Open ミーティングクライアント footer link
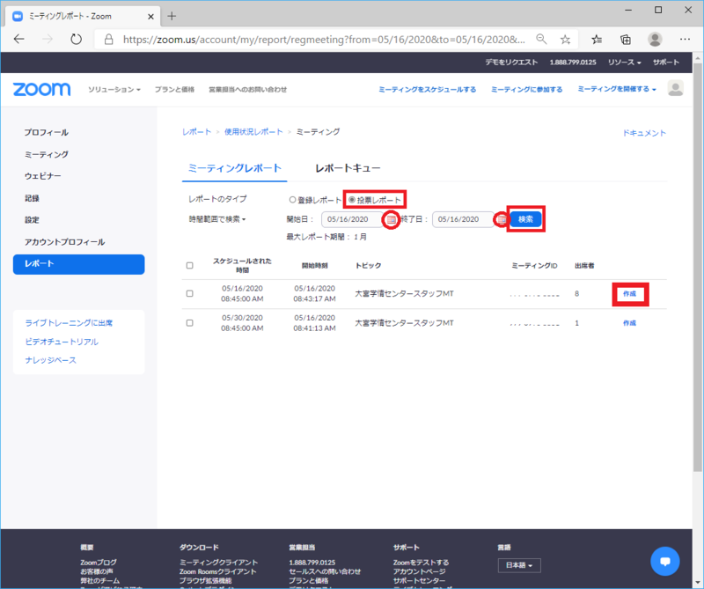This screenshot has height=589, width=704. point(218,562)
